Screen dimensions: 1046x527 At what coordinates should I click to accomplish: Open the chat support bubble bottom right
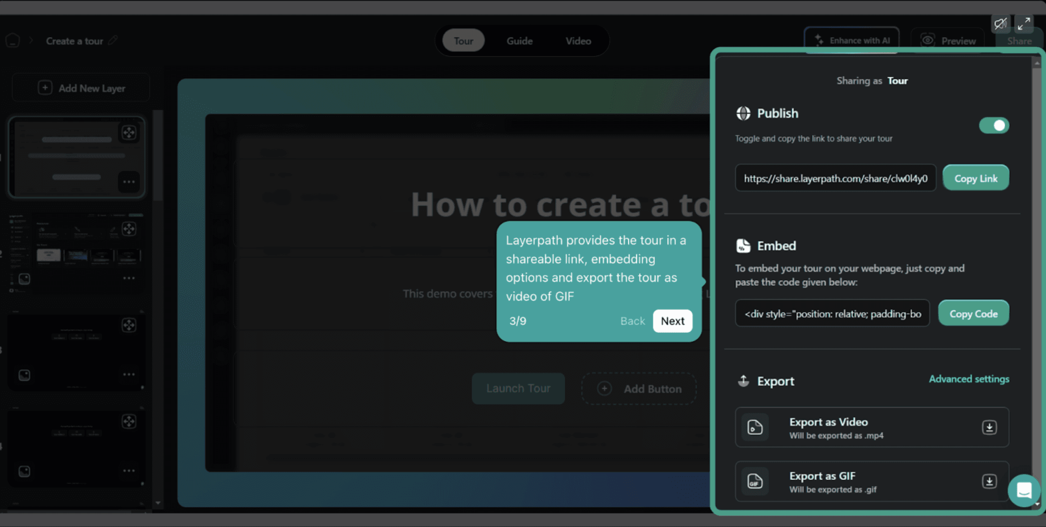click(x=1024, y=490)
